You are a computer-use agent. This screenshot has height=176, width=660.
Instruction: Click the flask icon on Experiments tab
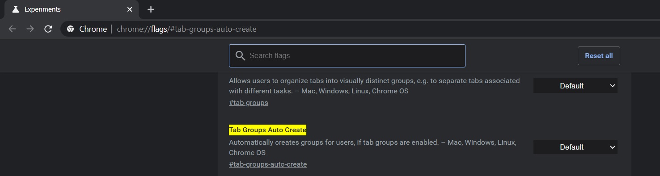click(x=16, y=9)
